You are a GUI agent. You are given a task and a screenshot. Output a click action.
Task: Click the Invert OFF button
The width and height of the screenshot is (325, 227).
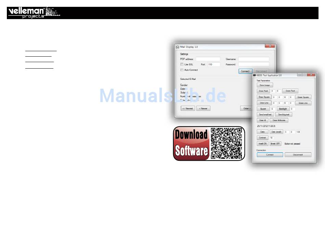pos(275,144)
